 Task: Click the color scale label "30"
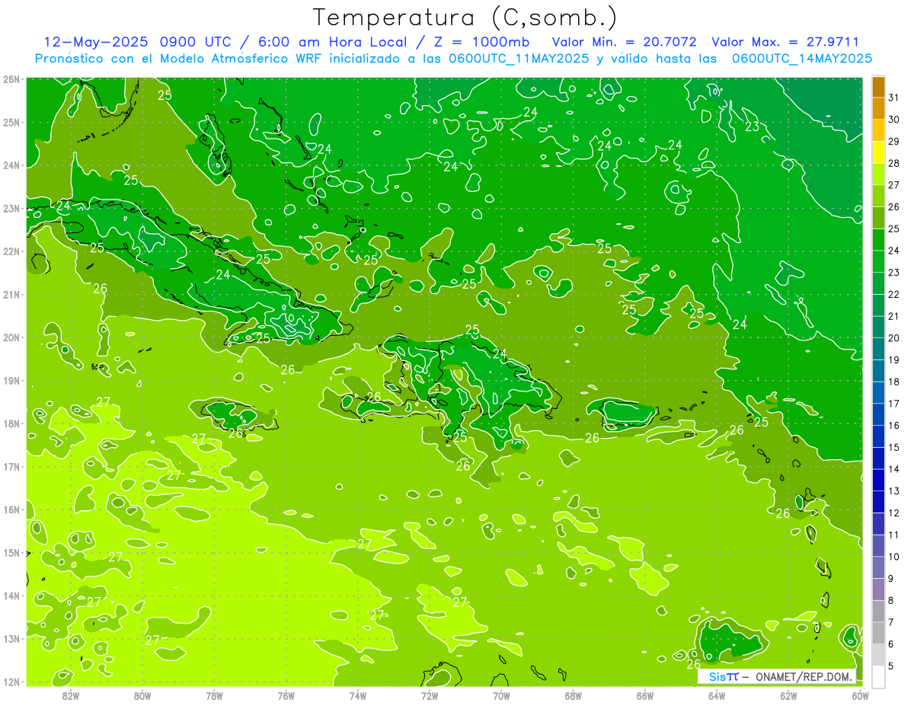894,119
